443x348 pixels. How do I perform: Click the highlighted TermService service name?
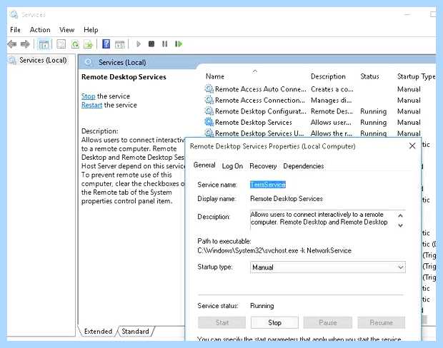click(268, 185)
